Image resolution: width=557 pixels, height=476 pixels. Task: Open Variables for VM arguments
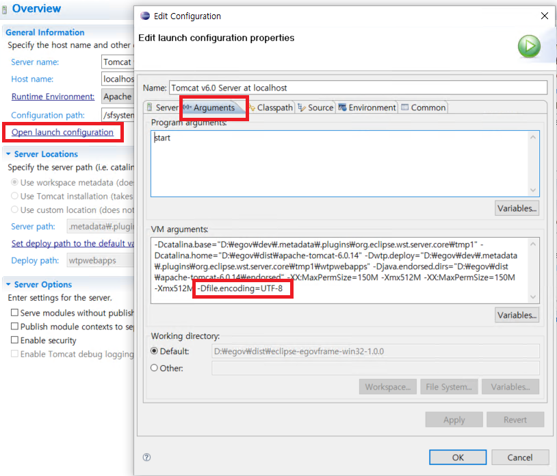(x=517, y=315)
